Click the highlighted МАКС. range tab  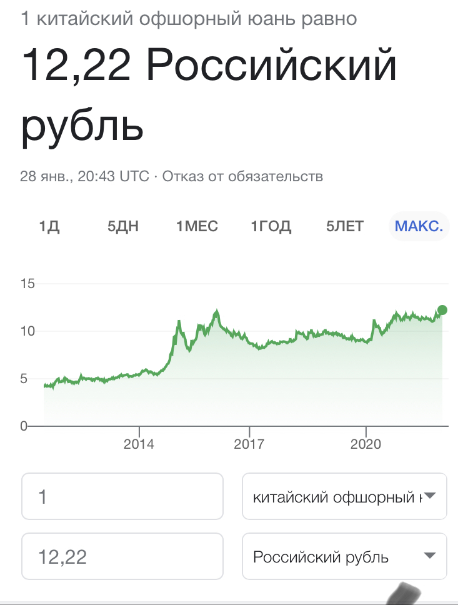click(x=419, y=226)
